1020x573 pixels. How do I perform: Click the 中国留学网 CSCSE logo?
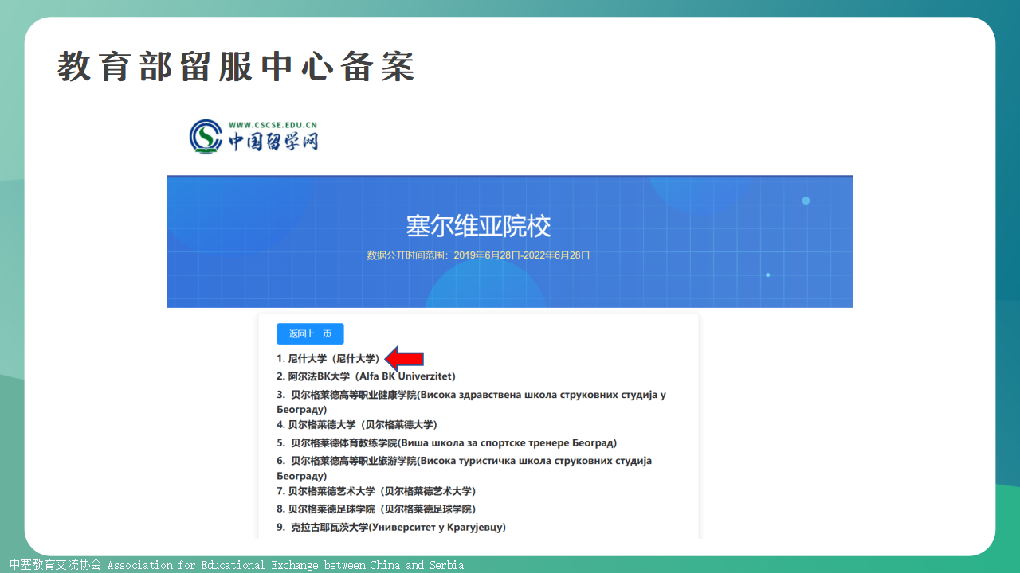[253, 137]
